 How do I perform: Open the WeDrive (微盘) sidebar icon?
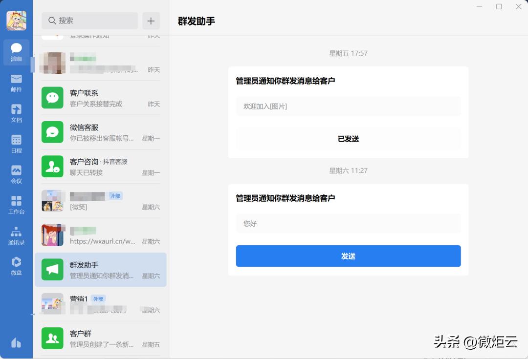(x=16, y=266)
